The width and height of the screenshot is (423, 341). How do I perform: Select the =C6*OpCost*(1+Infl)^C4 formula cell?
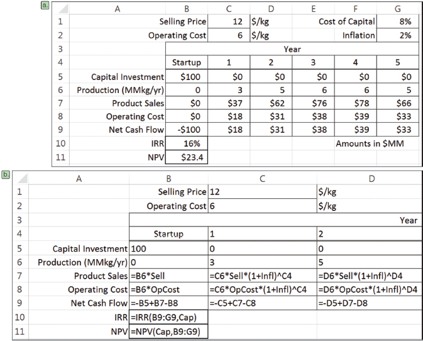[x=261, y=290]
